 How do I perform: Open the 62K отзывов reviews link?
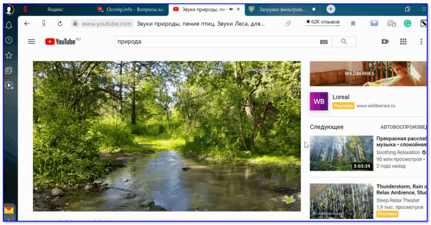point(323,22)
